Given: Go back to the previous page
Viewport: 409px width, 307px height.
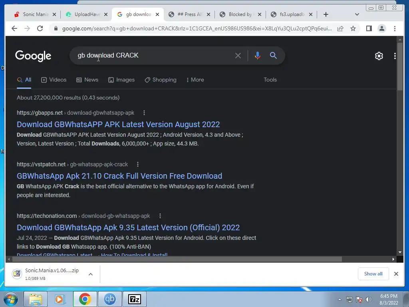Looking at the screenshot, I should 14,28.
